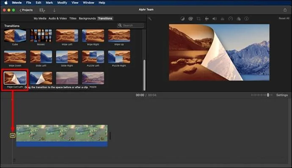Select the Mosaic transition thumbnail
The width and height of the screenshot is (292, 168).
pyautogui.click(x=41, y=36)
